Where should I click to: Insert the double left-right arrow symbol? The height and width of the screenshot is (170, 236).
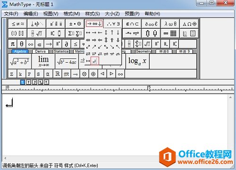tap(88, 40)
